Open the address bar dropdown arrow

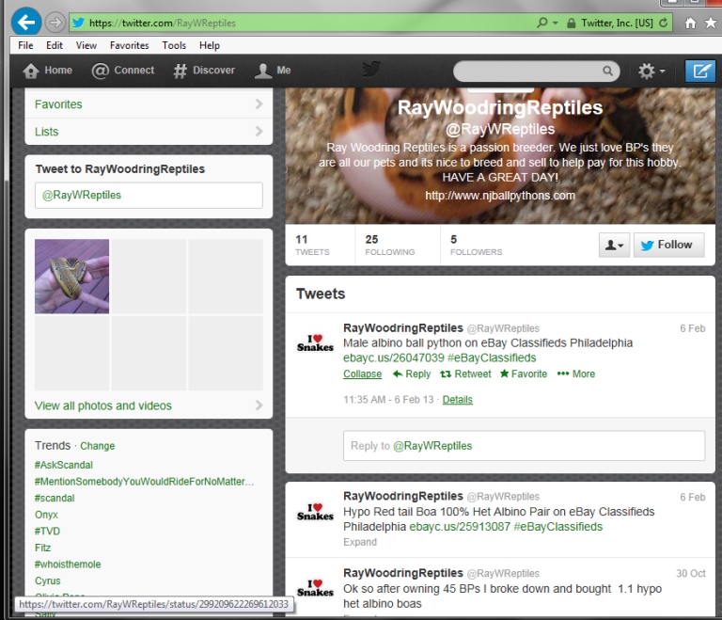(556, 23)
